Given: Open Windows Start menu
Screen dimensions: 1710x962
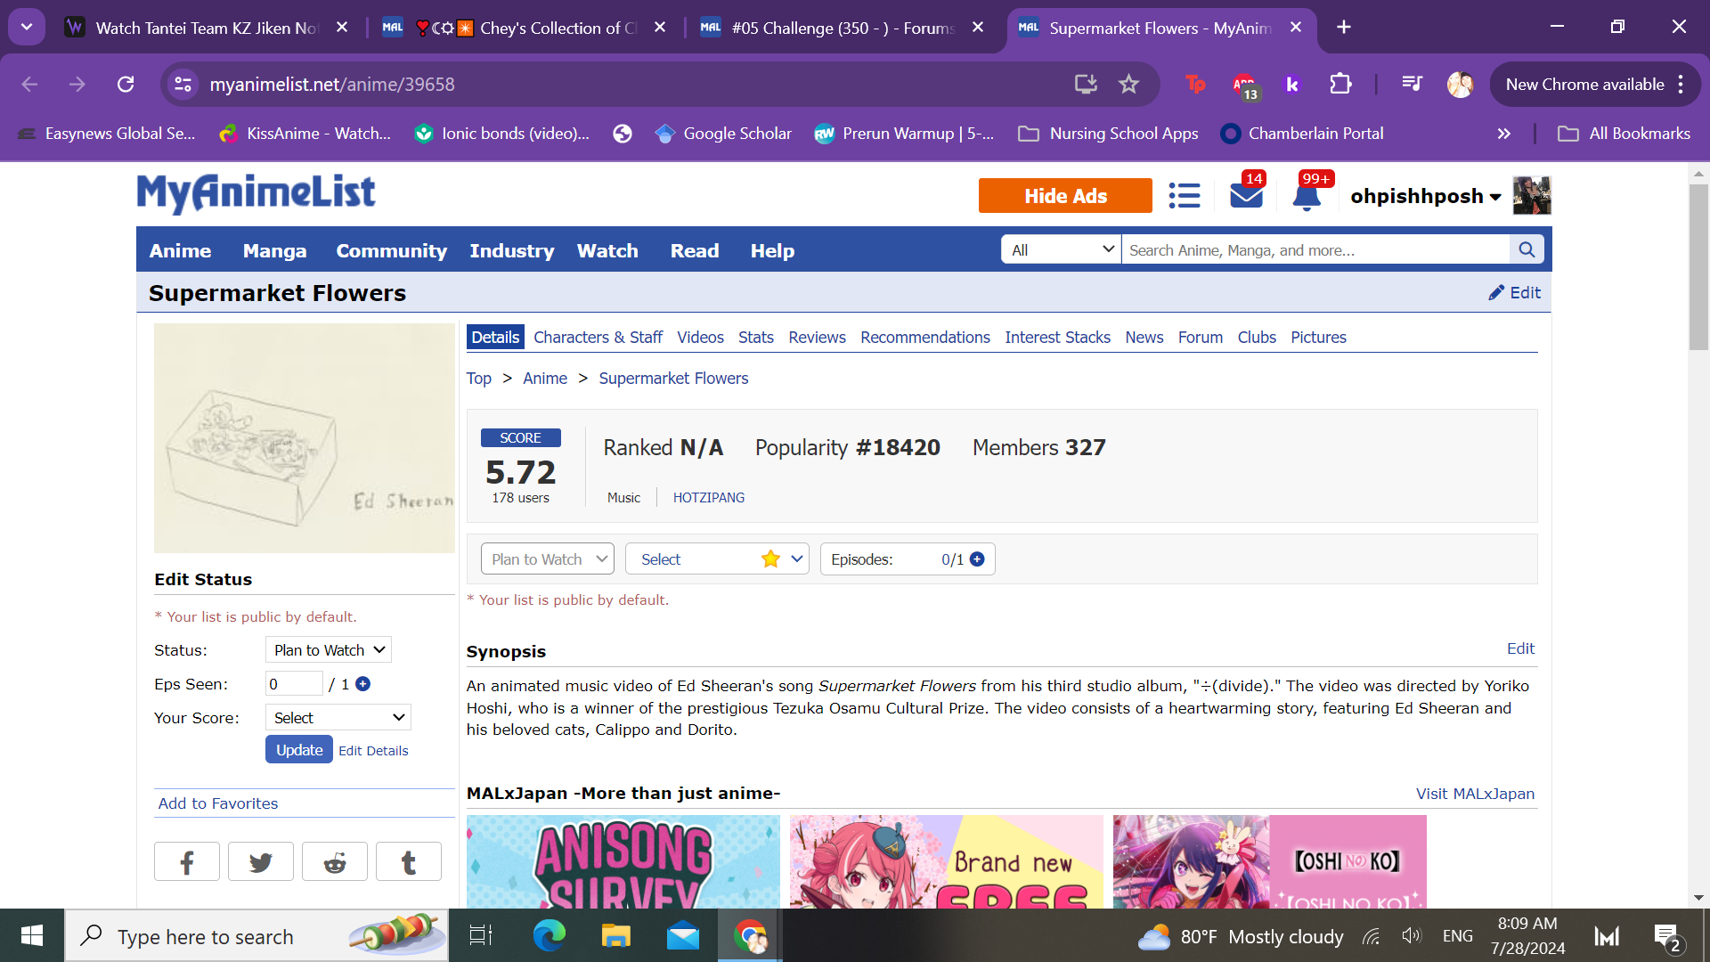Looking at the screenshot, I should pyautogui.click(x=32, y=936).
